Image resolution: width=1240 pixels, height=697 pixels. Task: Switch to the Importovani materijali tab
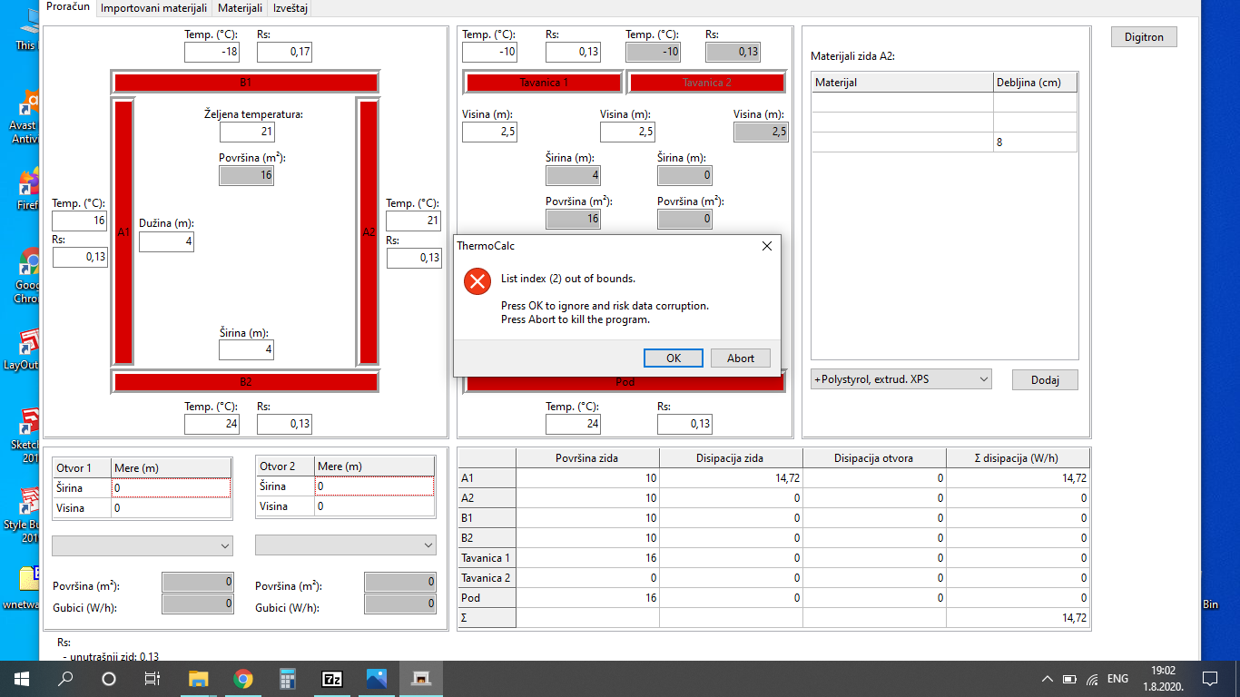pyautogui.click(x=153, y=8)
